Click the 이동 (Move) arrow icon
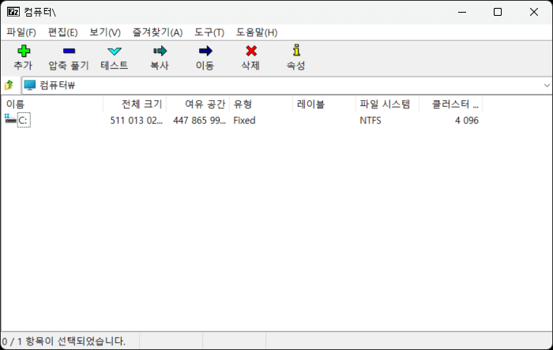 (205, 51)
